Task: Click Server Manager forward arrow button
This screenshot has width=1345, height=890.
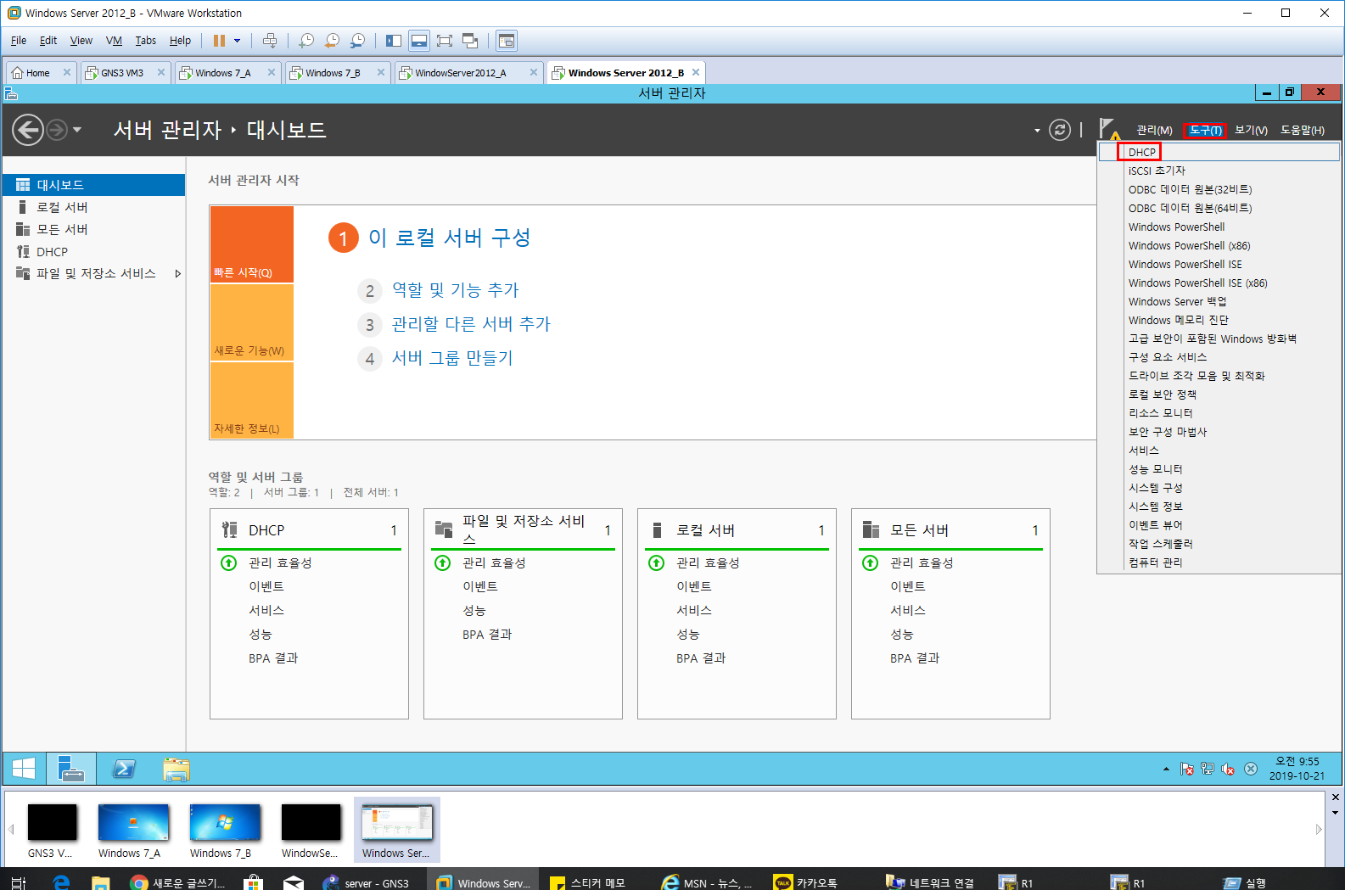Action: coord(57,130)
